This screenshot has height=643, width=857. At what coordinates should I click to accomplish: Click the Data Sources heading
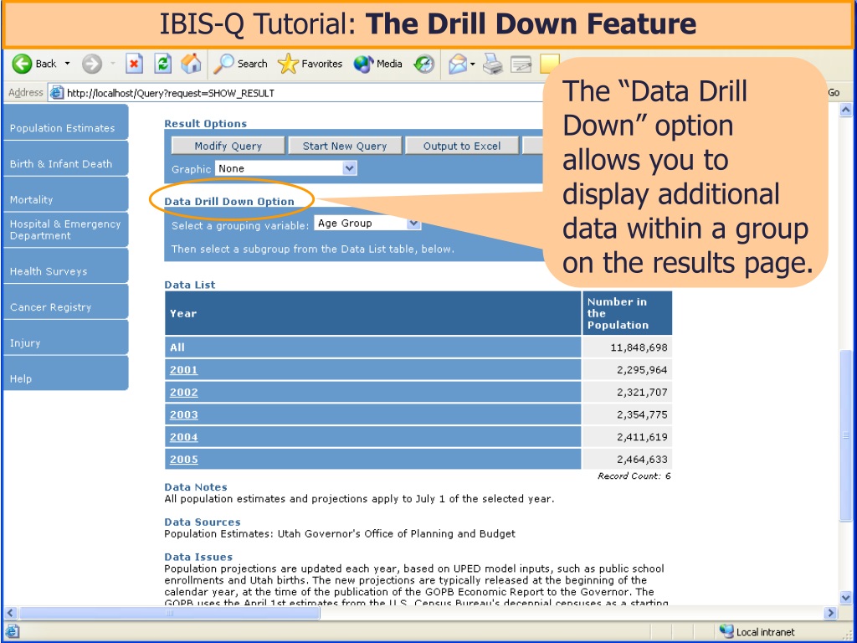click(x=203, y=522)
